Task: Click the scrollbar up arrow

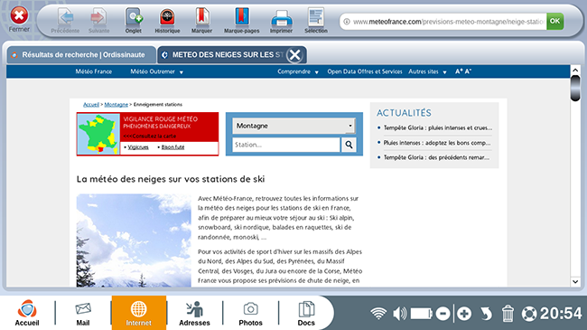Action: [x=575, y=71]
